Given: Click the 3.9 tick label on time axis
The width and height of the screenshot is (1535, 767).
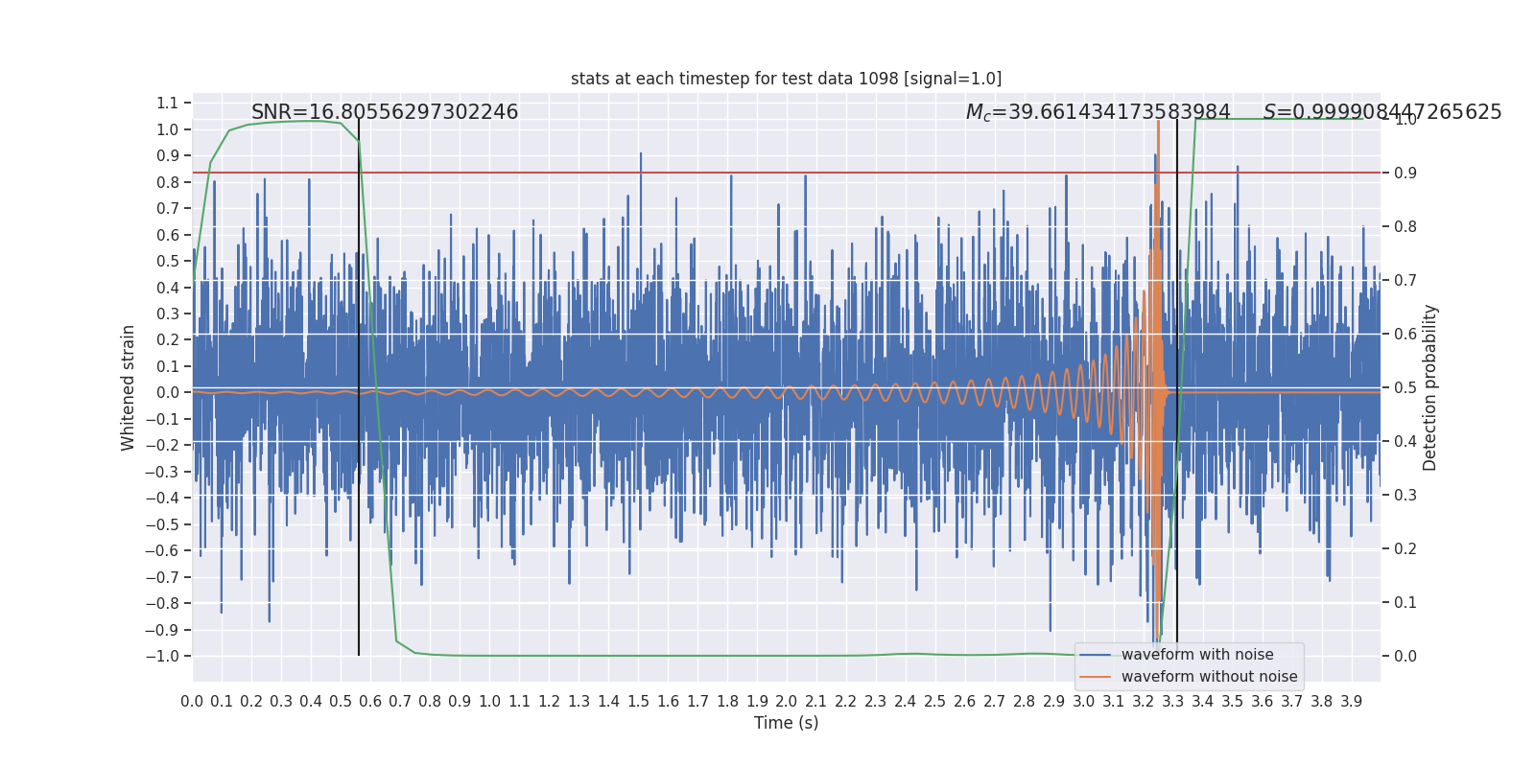Looking at the screenshot, I should [x=1351, y=702].
